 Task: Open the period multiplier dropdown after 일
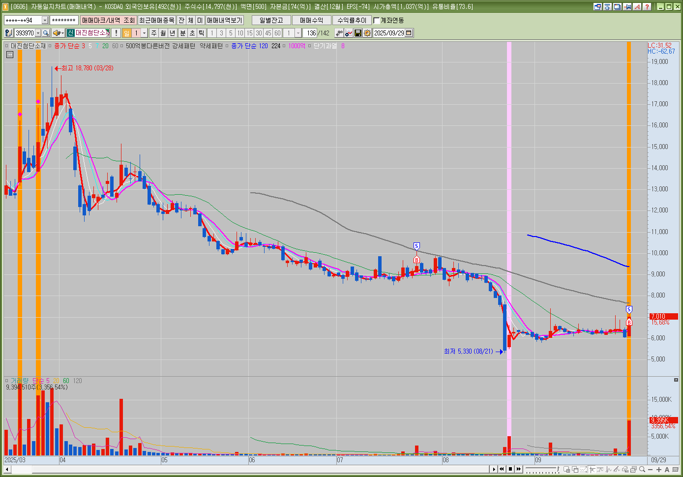144,33
